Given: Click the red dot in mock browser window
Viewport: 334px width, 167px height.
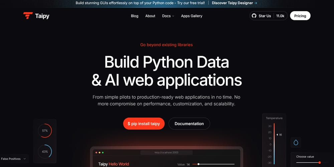Looking at the screenshot, I should tap(96, 152).
